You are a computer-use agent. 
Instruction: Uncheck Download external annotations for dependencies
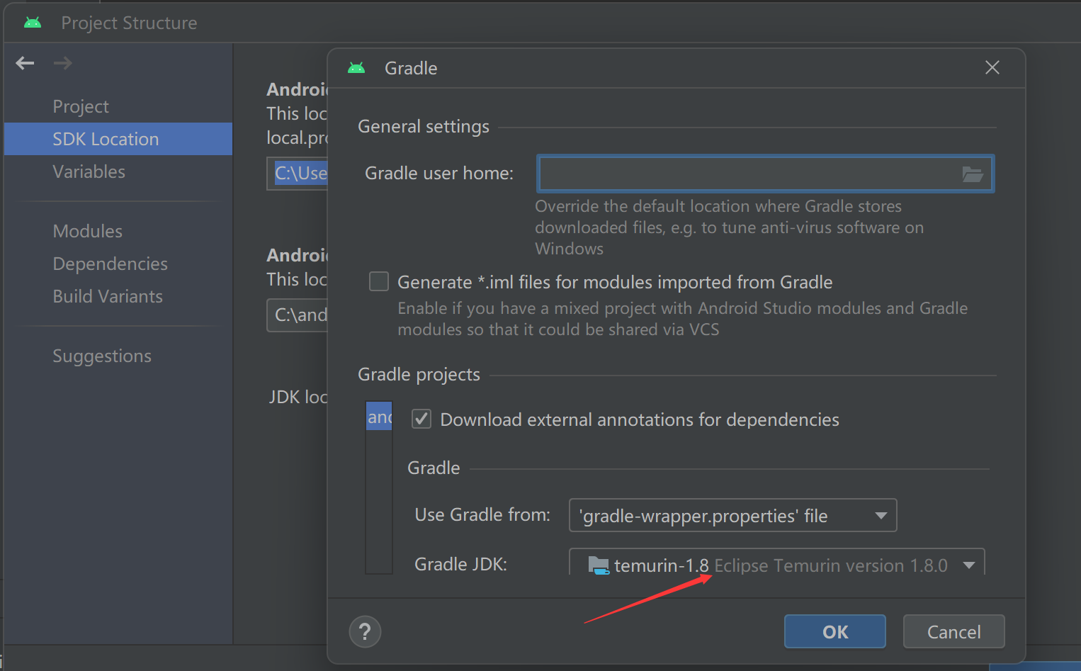click(421, 419)
